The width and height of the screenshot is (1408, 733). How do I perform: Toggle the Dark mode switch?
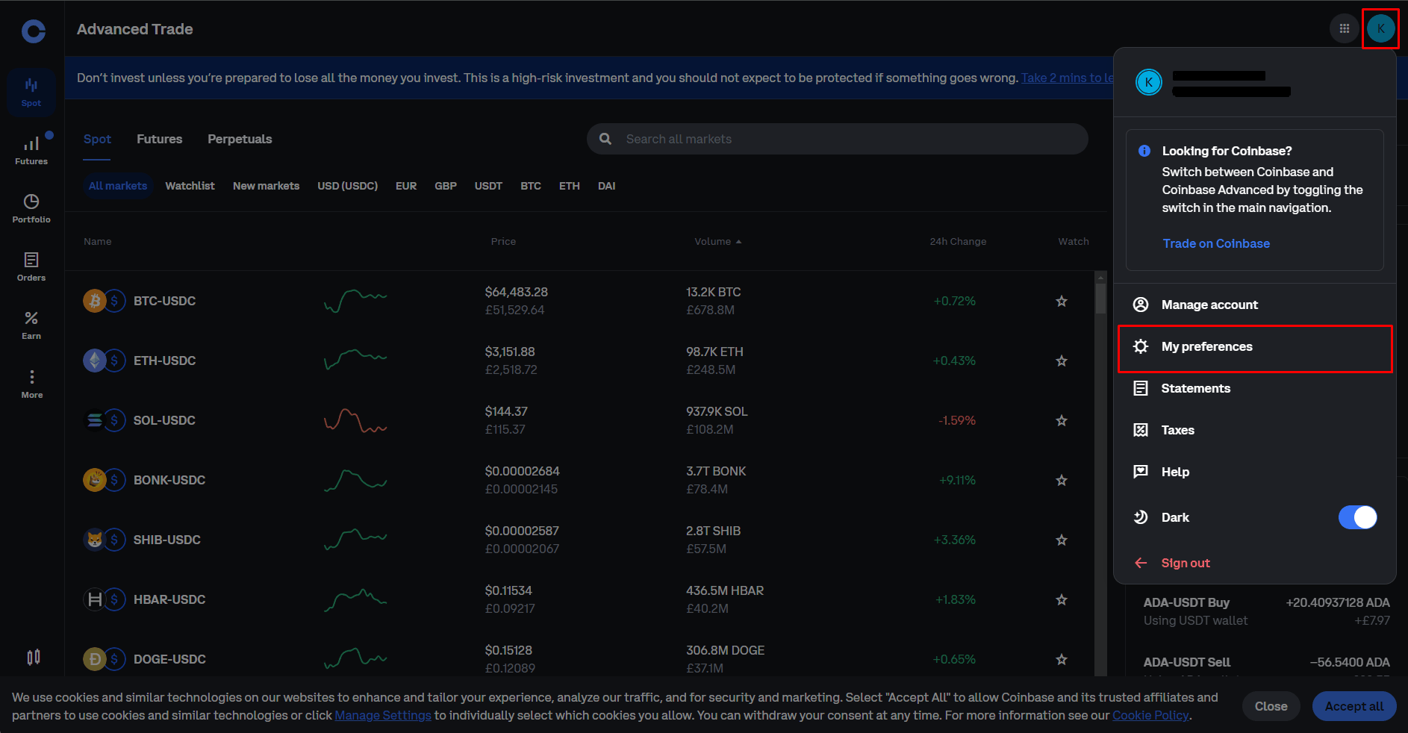tap(1357, 517)
